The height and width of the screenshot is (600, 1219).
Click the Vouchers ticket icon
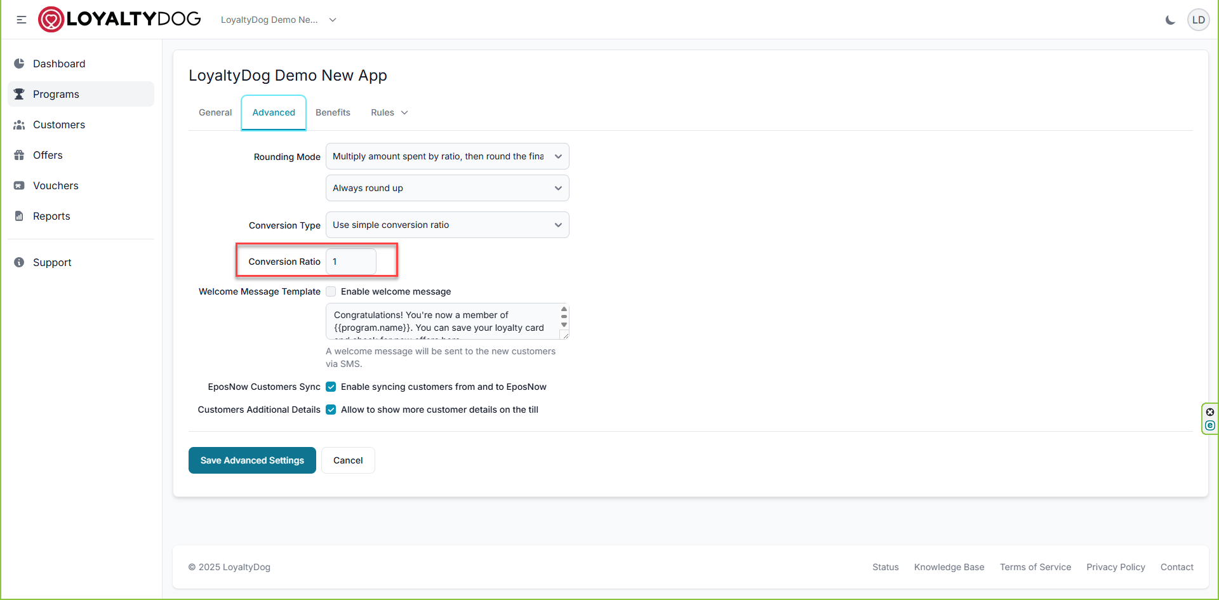19,185
